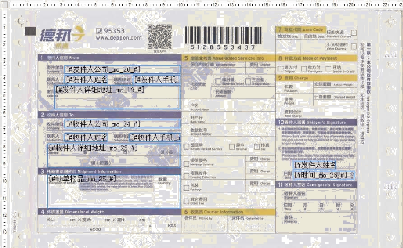Click www.deppon.com website link
Screen dimensions: 403x248
[x=118, y=38]
